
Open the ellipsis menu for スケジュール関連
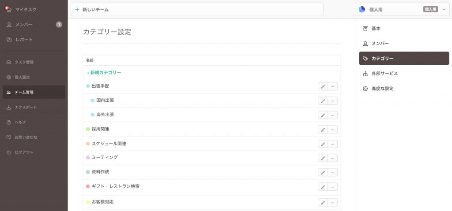(333, 144)
